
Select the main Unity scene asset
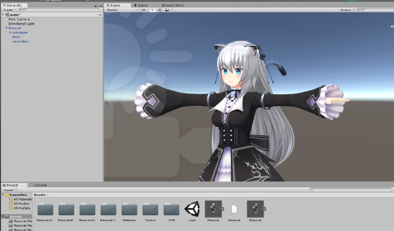pos(192,209)
